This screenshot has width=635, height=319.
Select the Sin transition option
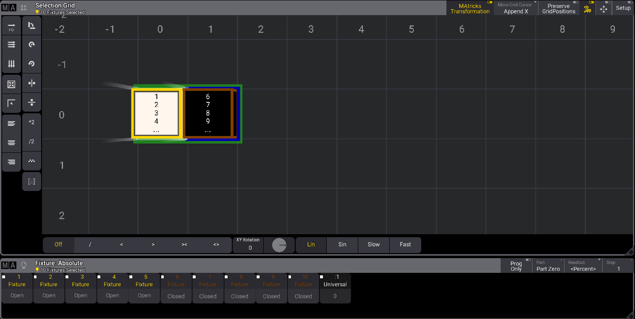pyautogui.click(x=342, y=245)
